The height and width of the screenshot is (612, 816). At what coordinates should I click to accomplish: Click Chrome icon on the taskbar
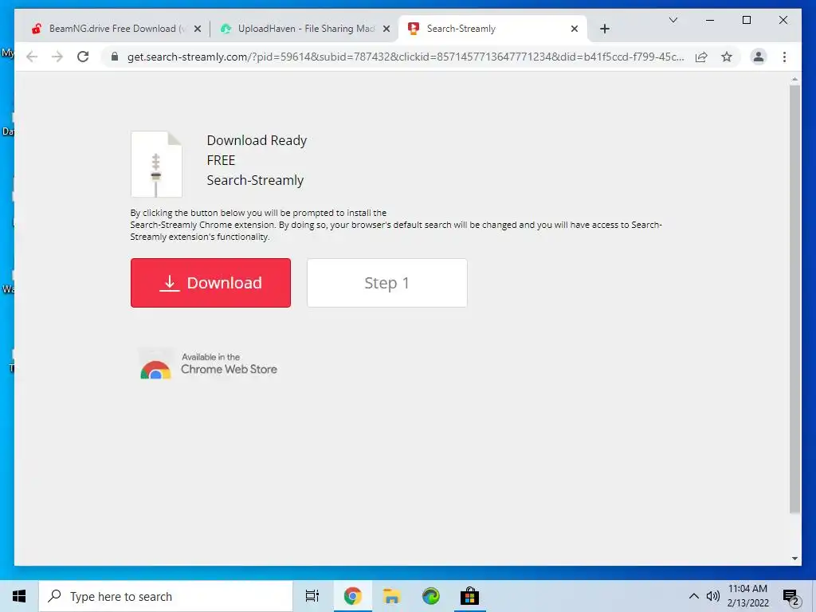click(x=352, y=596)
